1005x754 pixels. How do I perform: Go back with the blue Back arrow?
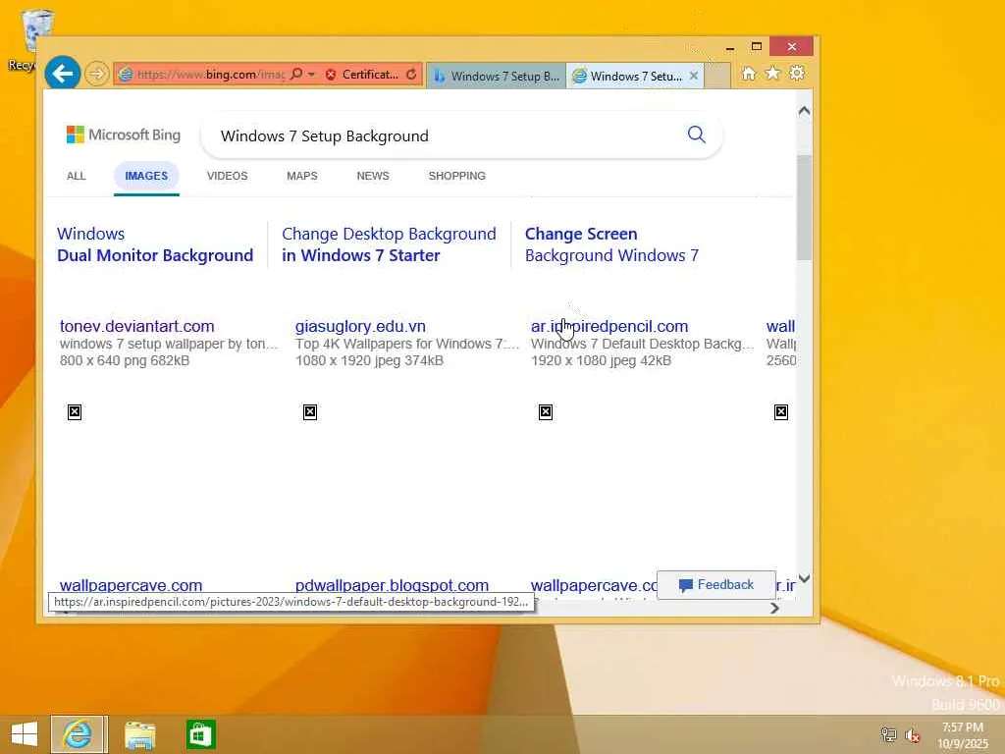click(x=62, y=74)
